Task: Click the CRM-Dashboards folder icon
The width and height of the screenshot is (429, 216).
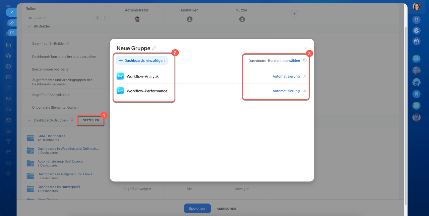Action: 30,138
